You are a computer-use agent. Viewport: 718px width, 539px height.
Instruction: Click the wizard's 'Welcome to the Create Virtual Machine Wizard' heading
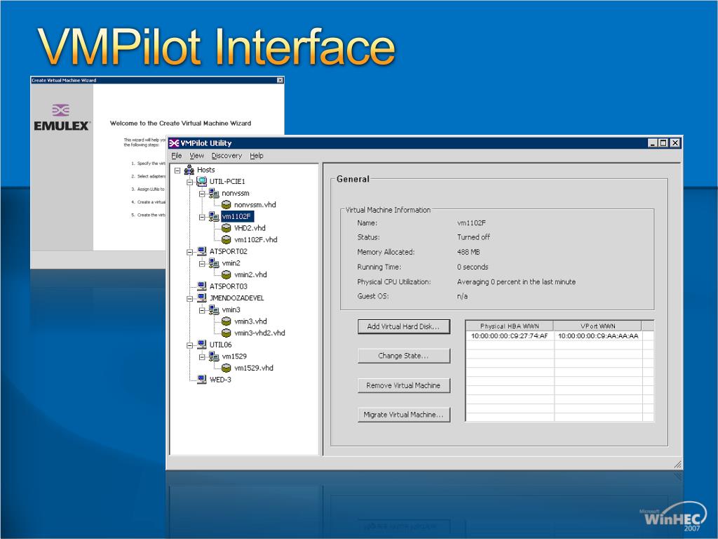pos(180,124)
